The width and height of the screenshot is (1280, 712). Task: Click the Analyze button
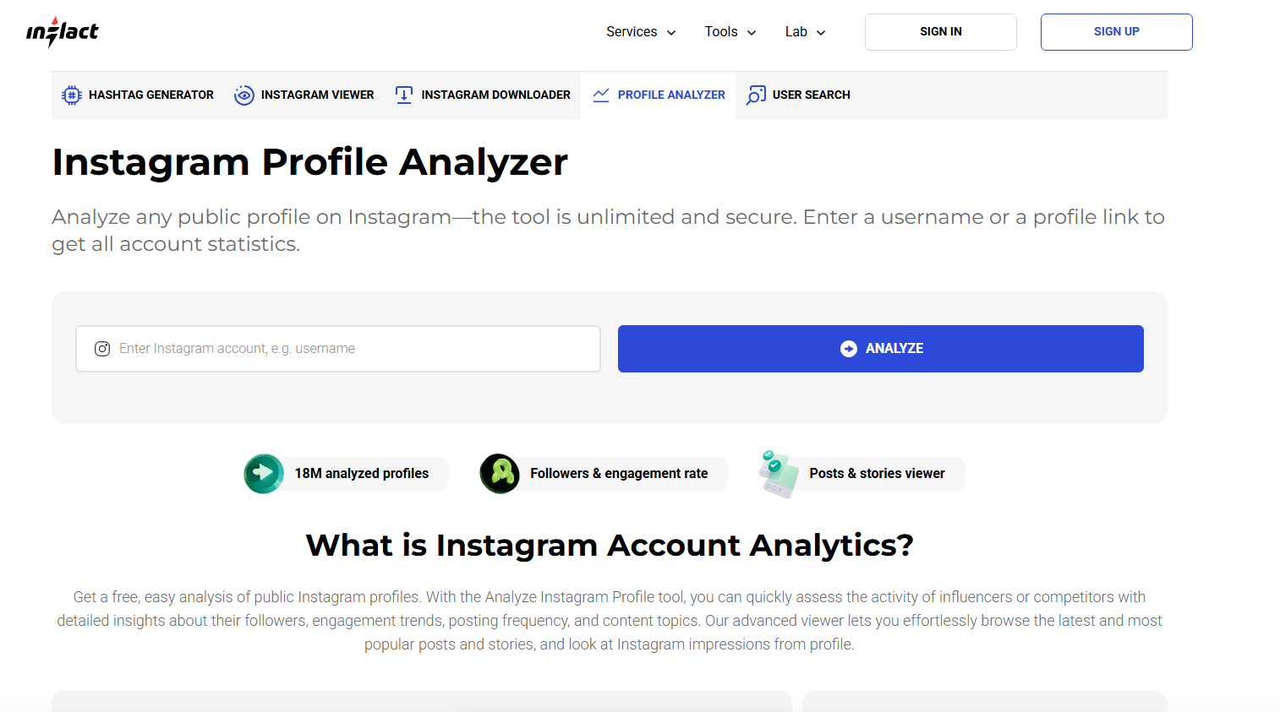point(880,348)
